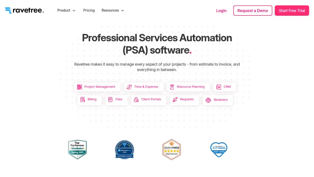Click the Retainers hands icon

208,100
